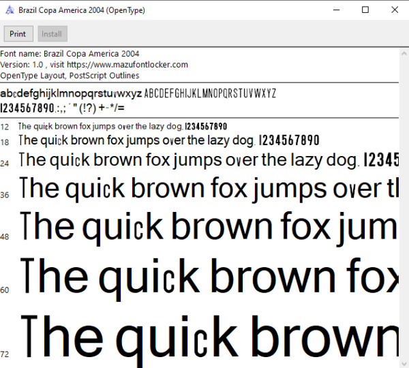
Task: Minimize the font viewer window
Action: [337, 10]
